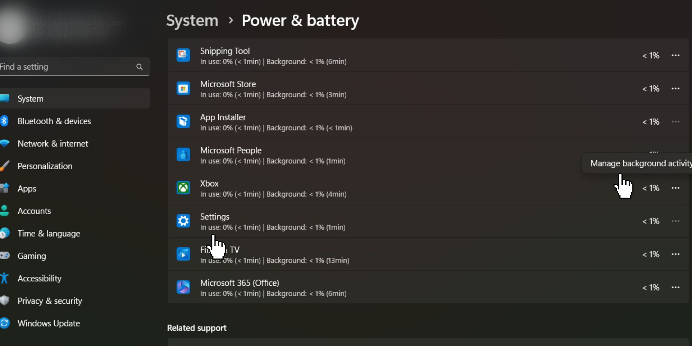Click the Windows Update arrows icon
Viewport: 692px width, 346px height.
[4, 323]
